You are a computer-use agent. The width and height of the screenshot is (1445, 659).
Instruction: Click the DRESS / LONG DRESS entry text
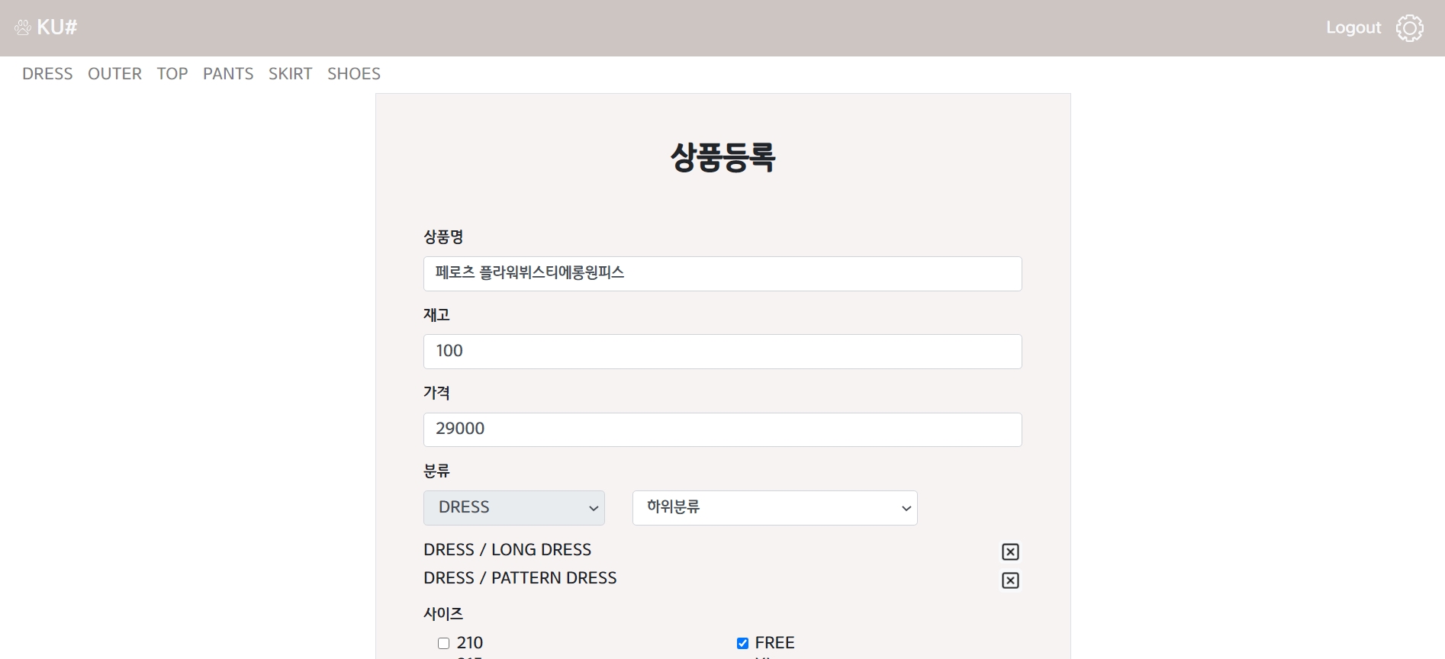(507, 550)
